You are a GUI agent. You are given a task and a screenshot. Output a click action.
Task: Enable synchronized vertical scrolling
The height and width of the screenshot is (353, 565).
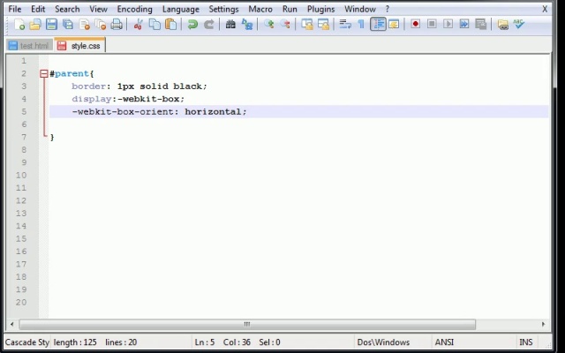(x=307, y=25)
